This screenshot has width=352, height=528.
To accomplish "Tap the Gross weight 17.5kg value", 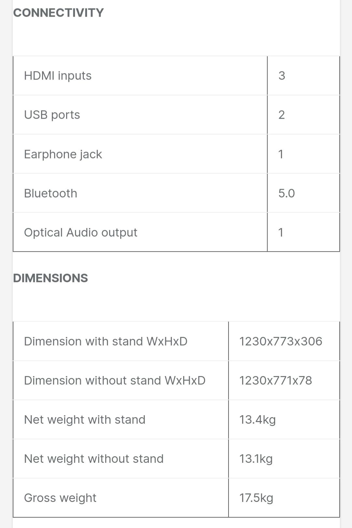I will (x=256, y=498).
